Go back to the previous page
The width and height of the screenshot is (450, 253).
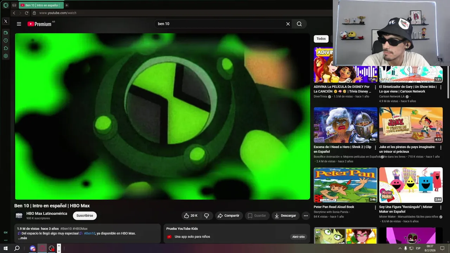tap(14, 13)
